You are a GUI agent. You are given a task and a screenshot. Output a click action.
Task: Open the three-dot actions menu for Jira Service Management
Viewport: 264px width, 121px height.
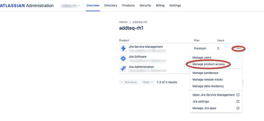click(238, 49)
